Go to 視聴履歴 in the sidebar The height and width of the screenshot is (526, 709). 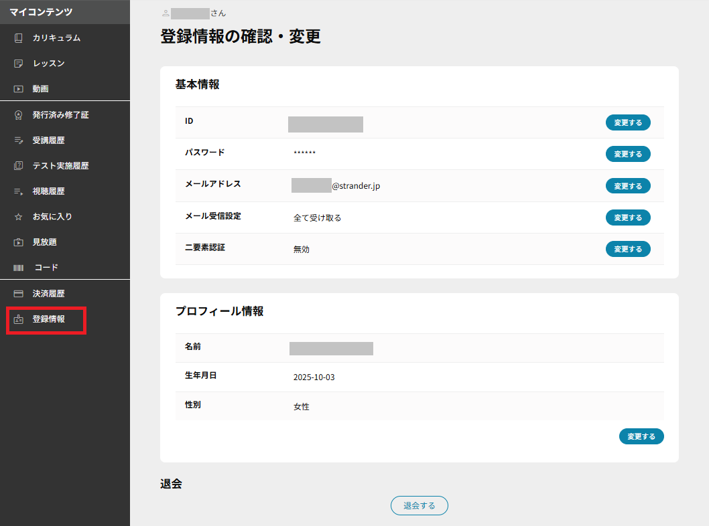pyautogui.click(x=48, y=191)
